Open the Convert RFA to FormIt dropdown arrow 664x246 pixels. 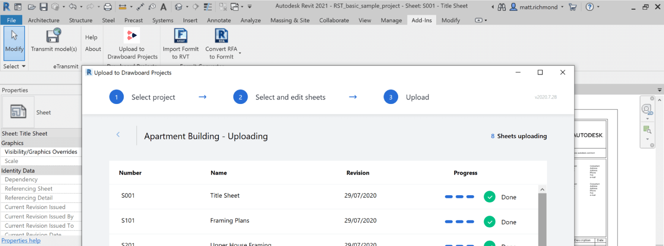pos(240,53)
